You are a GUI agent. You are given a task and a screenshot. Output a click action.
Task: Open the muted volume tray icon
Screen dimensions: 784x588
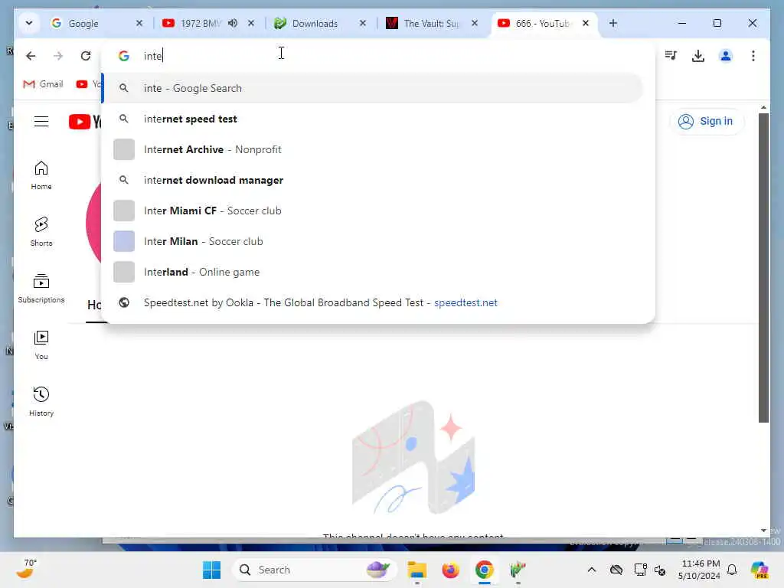click(660, 570)
